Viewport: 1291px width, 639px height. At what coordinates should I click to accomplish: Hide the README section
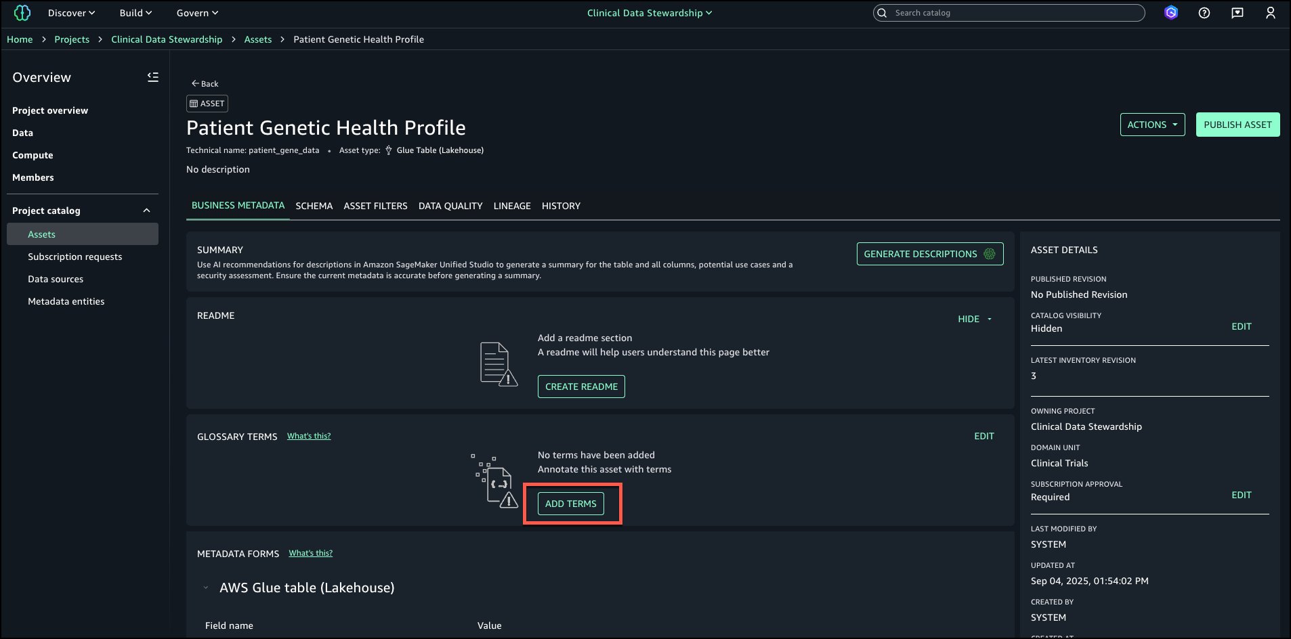point(975,319)
